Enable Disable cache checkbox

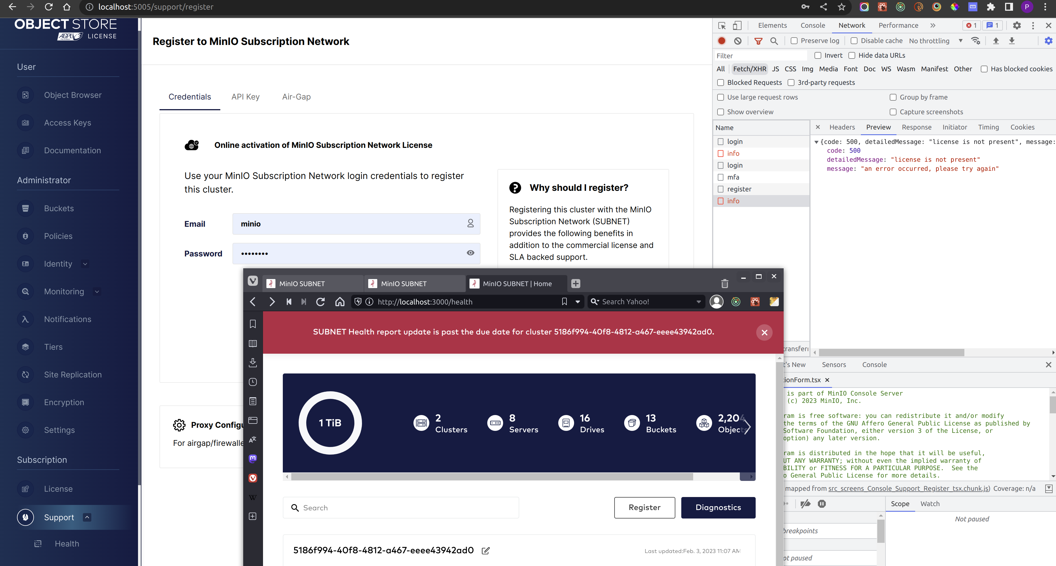[x=854, y=41]
